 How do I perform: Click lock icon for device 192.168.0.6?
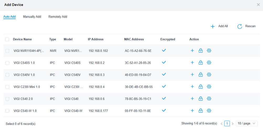(201, 99)
